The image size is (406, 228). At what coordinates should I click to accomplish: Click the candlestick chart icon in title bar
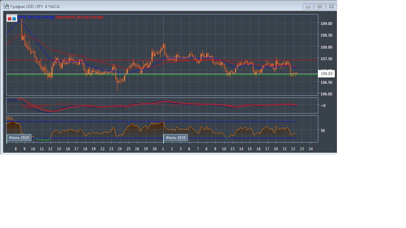point(6,6)
